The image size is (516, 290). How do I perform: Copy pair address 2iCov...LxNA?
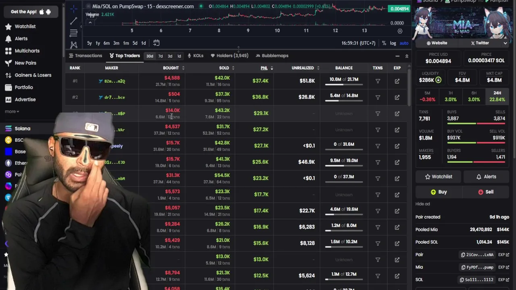pos(477,255)
